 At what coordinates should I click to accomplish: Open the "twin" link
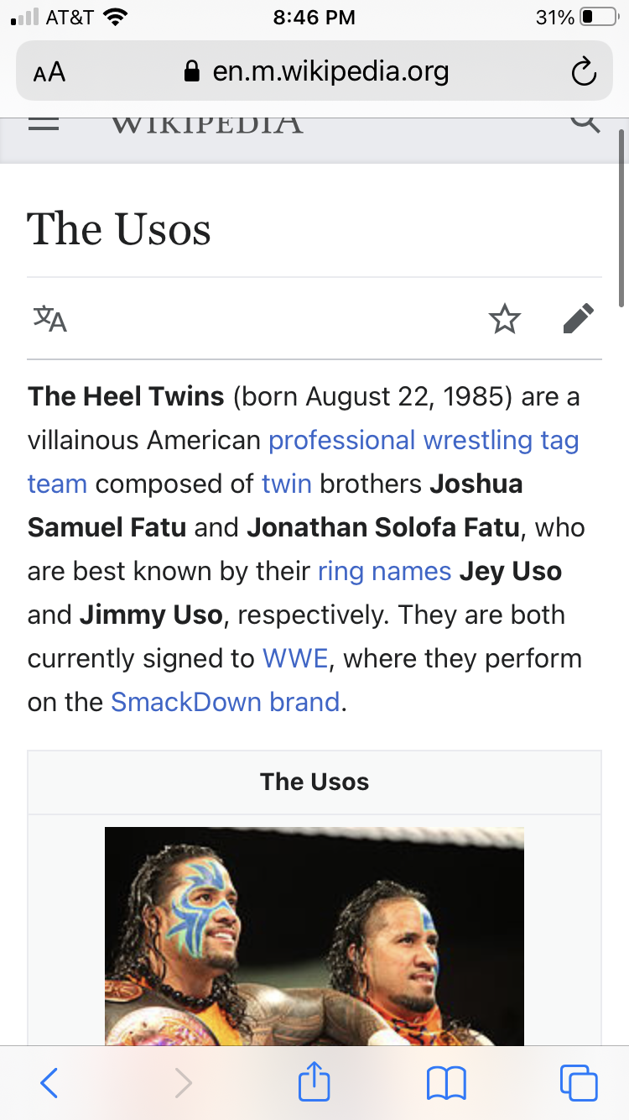point(287,484)
